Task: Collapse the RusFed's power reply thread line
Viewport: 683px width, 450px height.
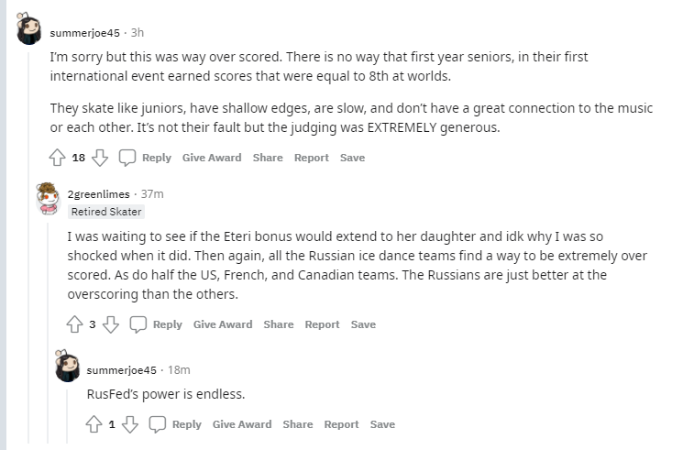Action: [x=67, y=408]
